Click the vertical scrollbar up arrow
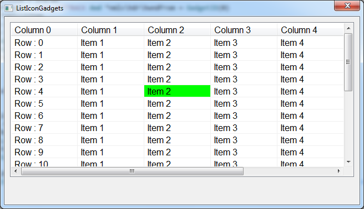Screen dimensions: 364x209 (x=348, y=28)
